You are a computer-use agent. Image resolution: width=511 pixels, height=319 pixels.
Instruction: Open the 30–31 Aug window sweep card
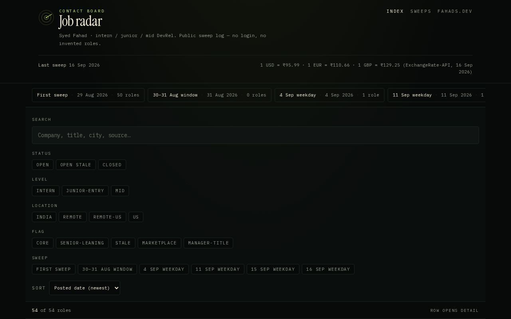pyautogui.click(x=210, y=95)
